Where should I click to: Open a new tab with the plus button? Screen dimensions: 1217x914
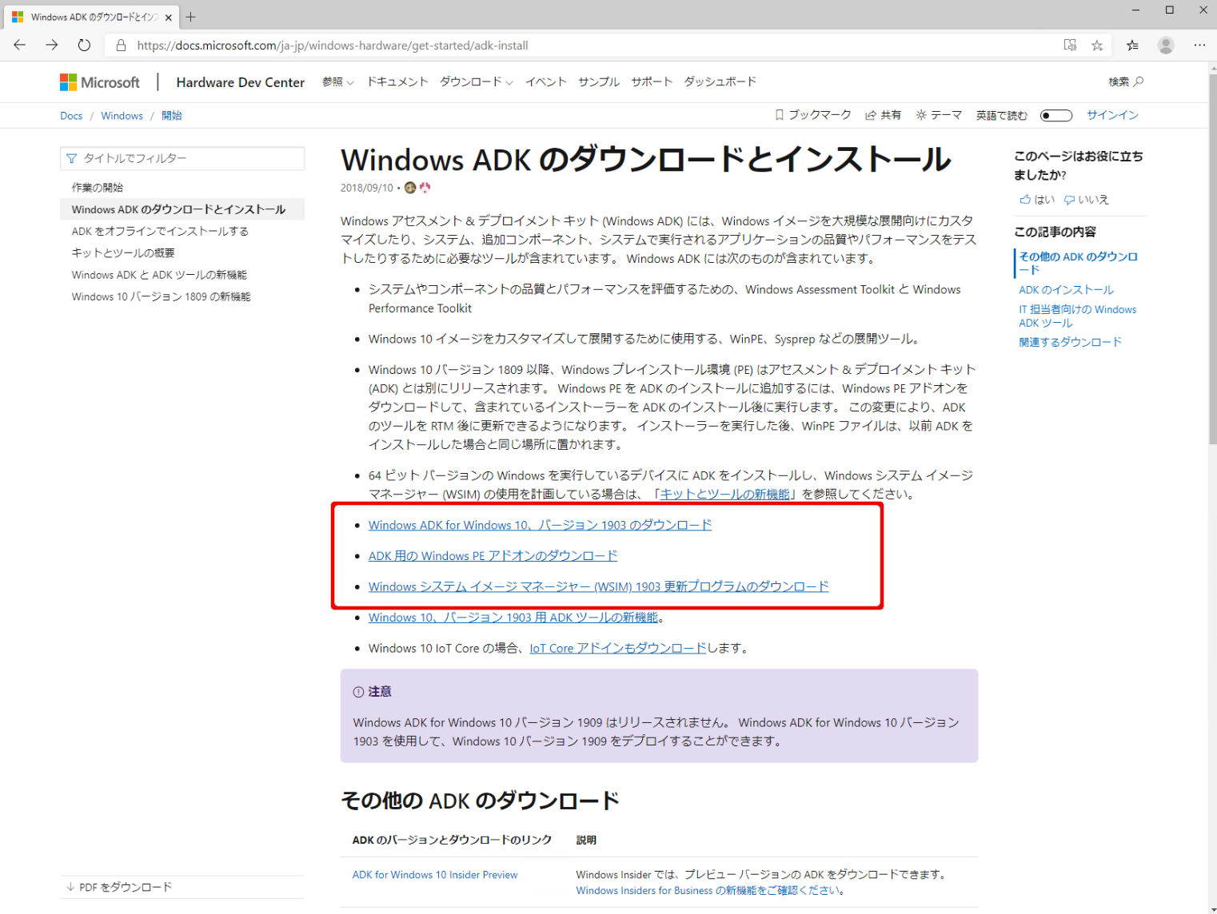190,17
